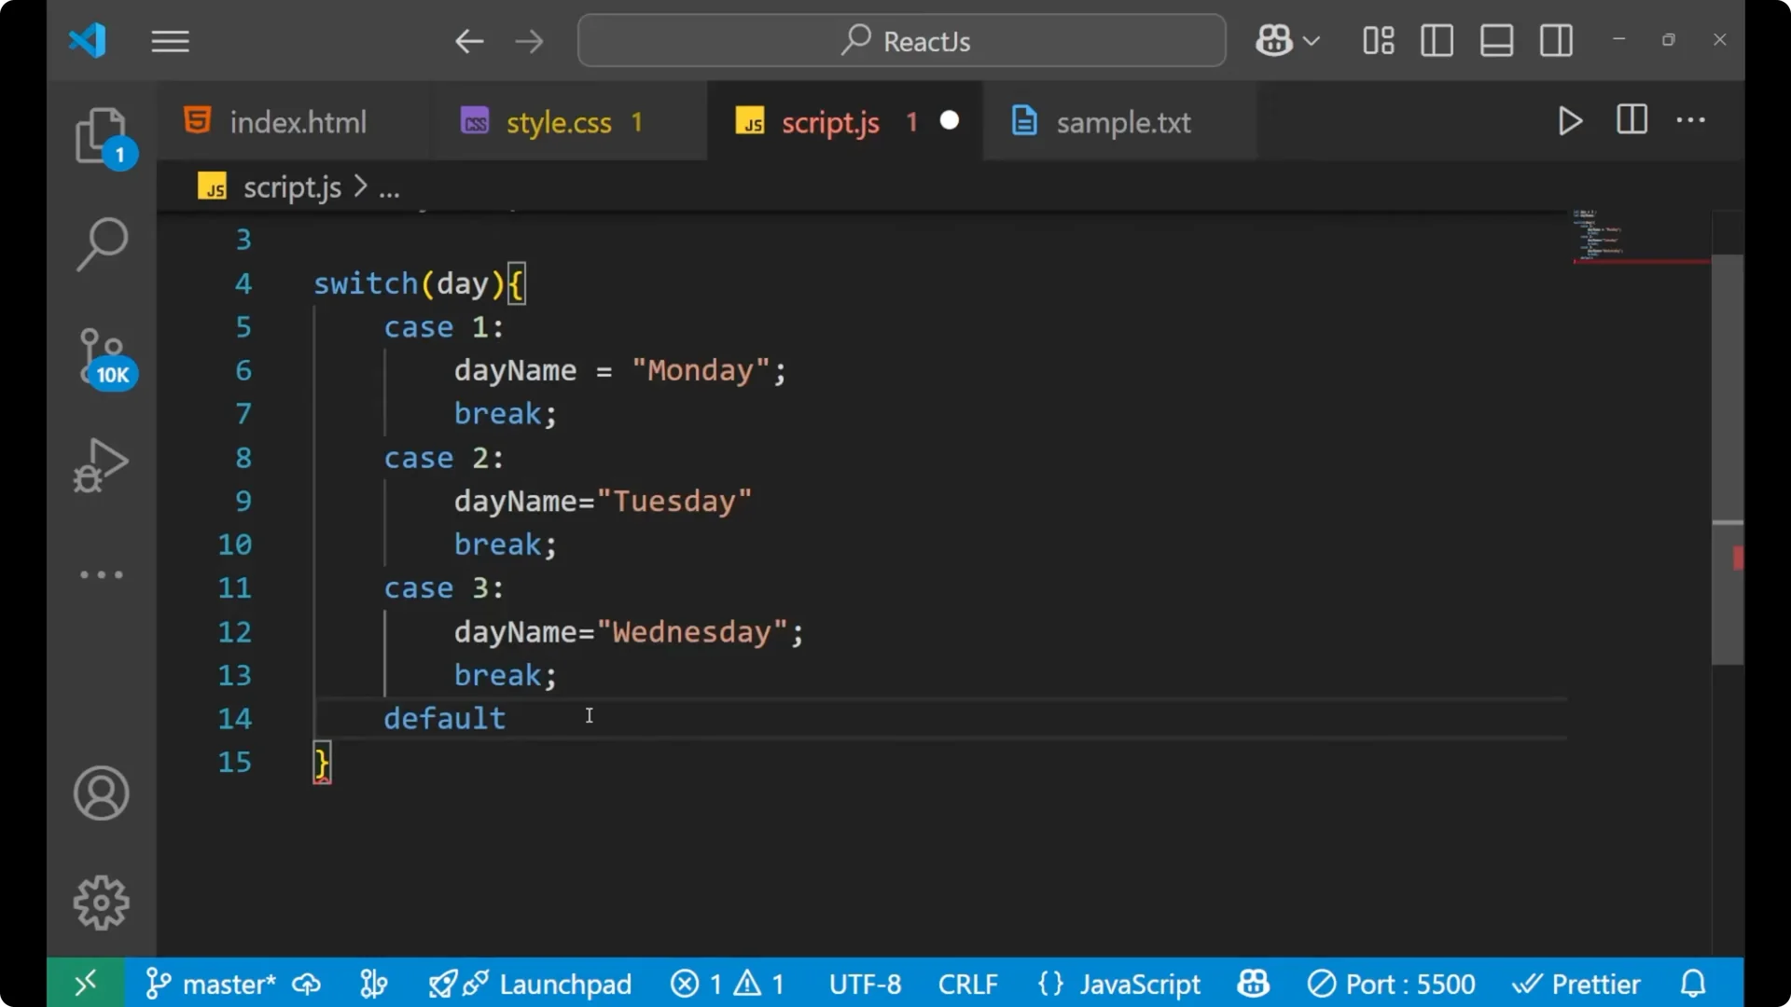Image resolution: width=1791 pixels, height=1007 pixels.
Task: Expand the script.js breadcrumb ellipsis
Action: tap(389, 186)
